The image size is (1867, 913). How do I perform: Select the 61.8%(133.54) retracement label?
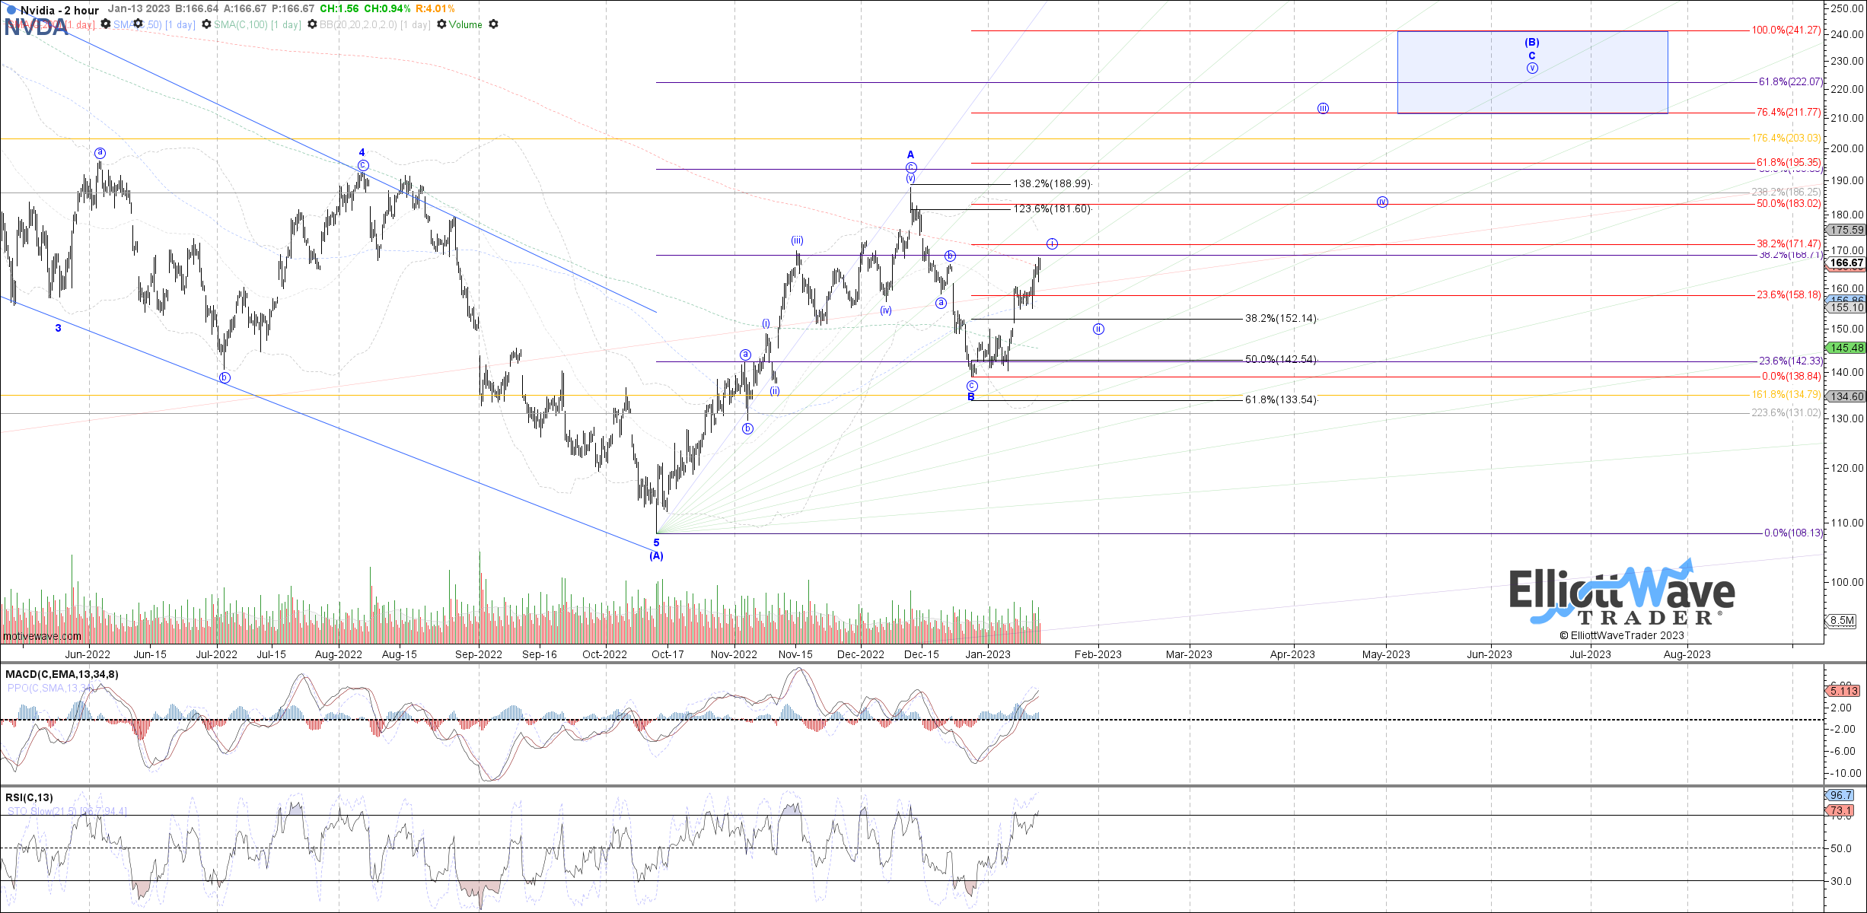coord(1281,400)
